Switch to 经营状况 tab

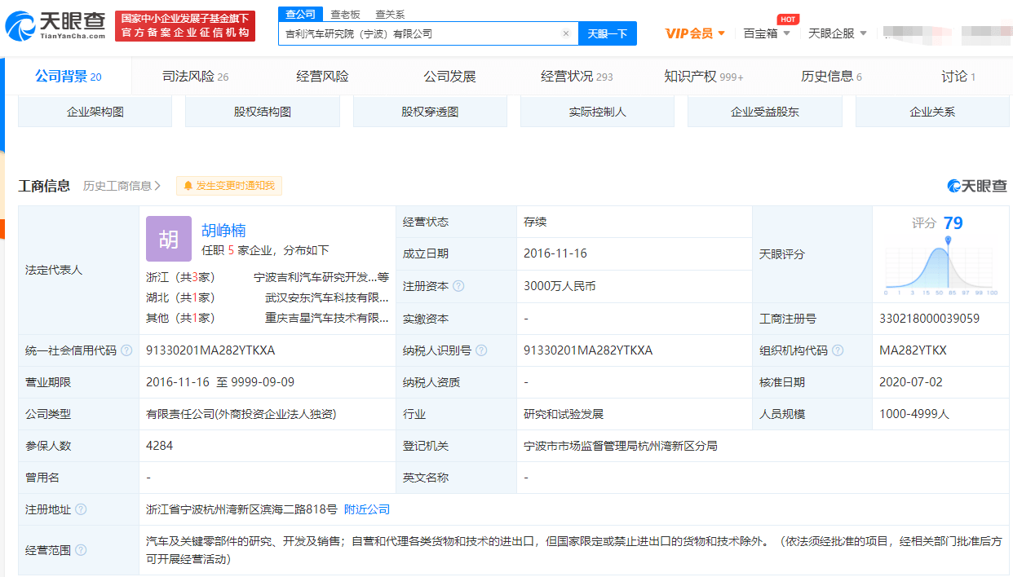pos(577,77)
